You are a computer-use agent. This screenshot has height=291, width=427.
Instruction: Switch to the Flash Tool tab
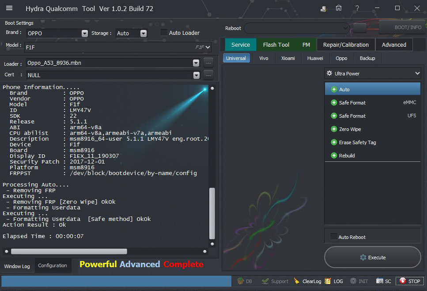coord(276,45)
